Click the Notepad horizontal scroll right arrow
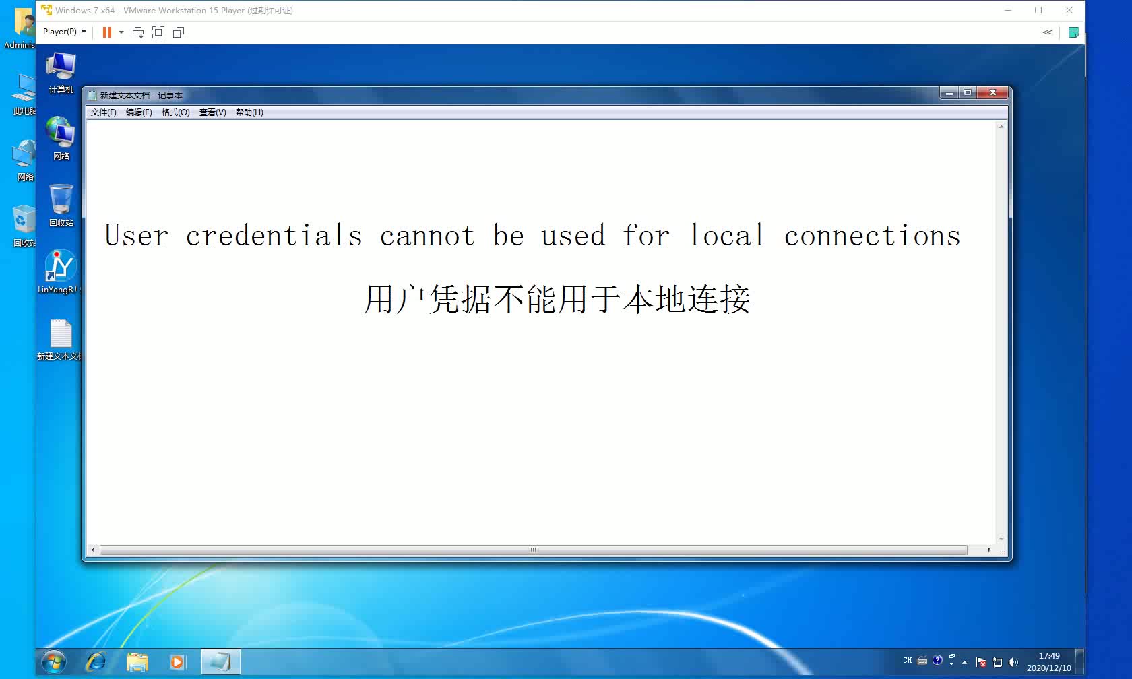This screenshot has height=679, width=1132. coord(989,550)
